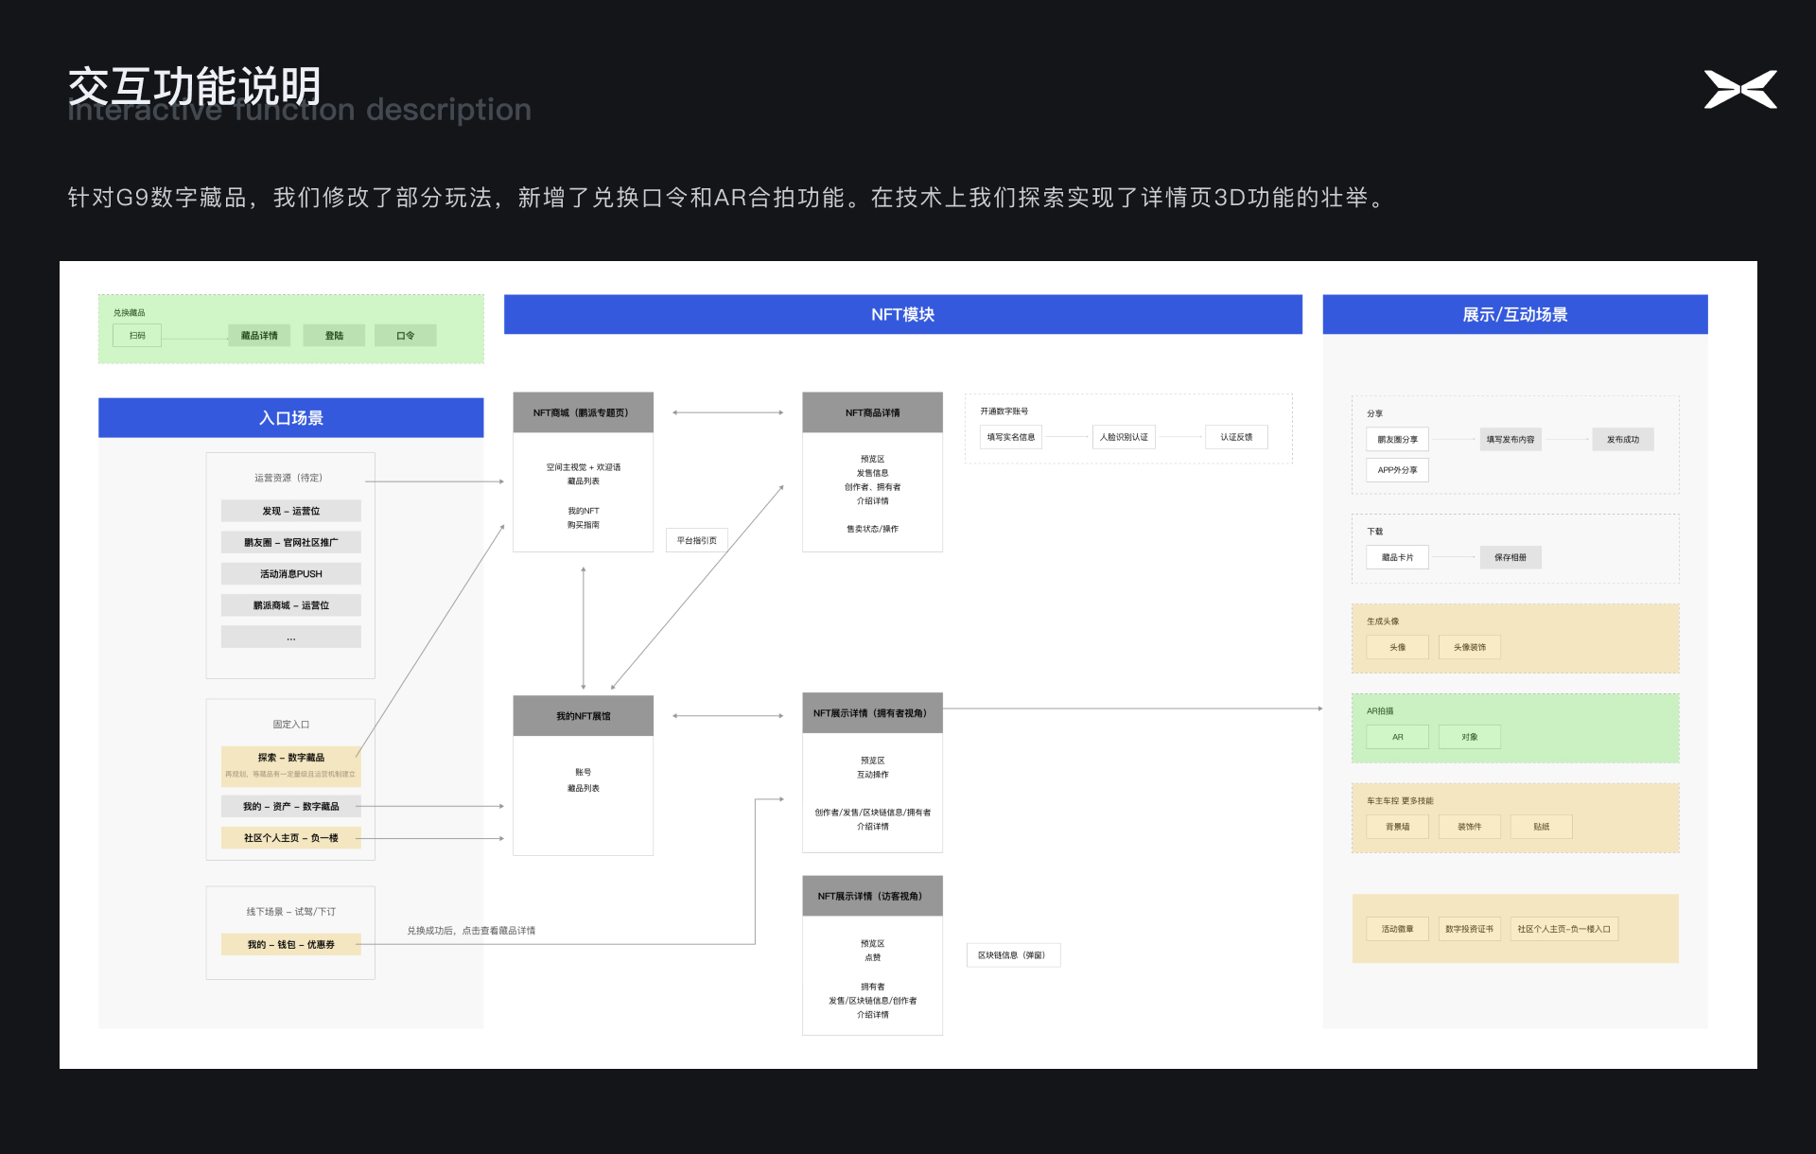Select the 朋友圈分享 box under 分享

pyautogui.click(x=1397, y=439)
